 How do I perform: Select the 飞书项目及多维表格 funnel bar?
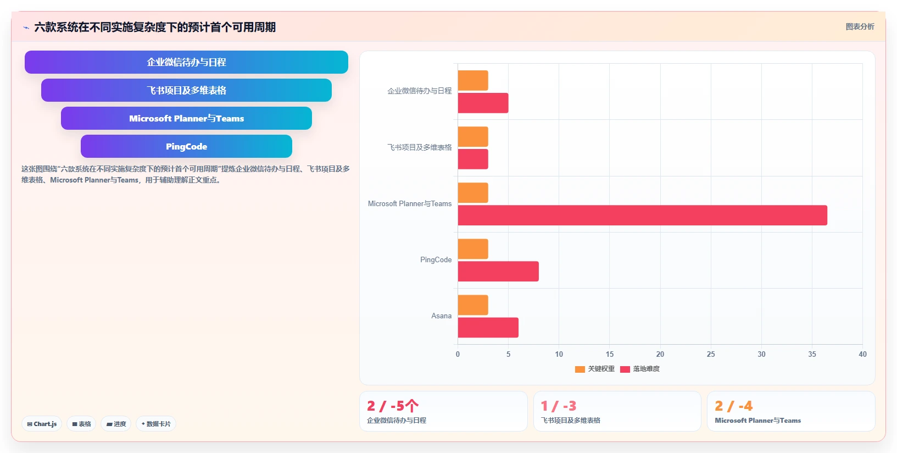pos(186,90)
